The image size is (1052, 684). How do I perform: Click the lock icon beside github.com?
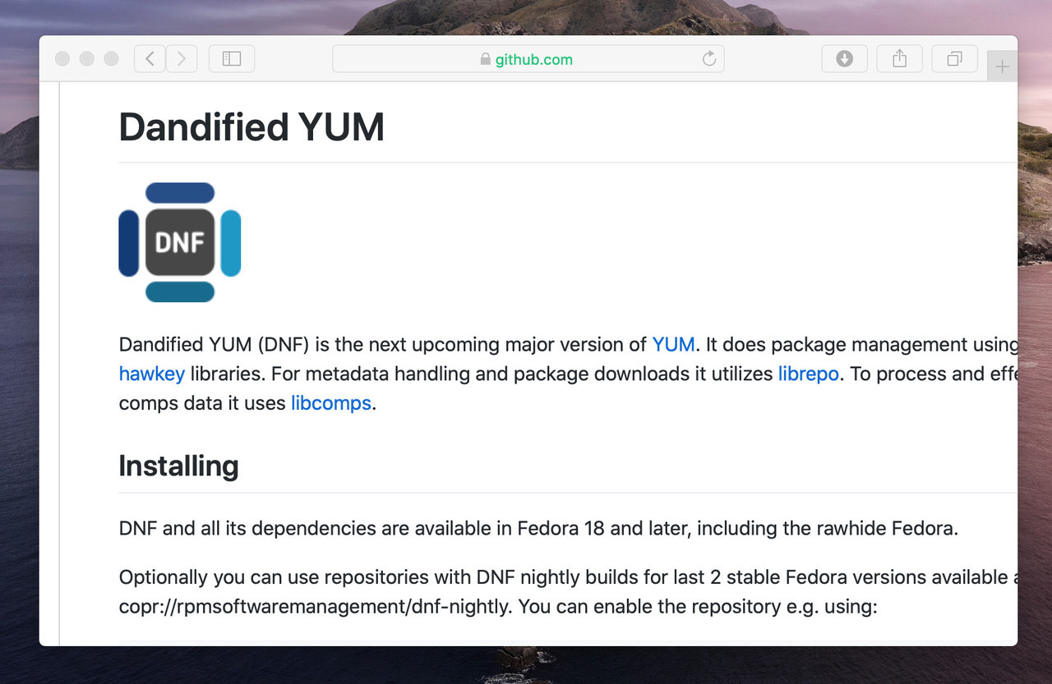[485, 59]
